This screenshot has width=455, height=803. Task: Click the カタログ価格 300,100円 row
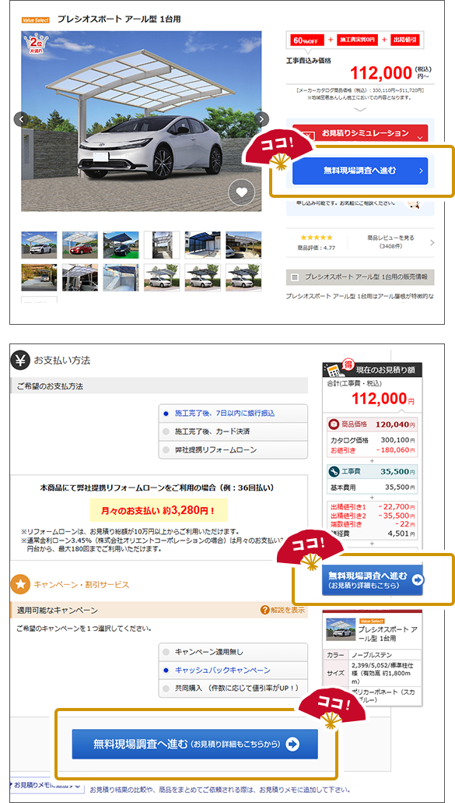pyautogui.click(x=373, y=440)
